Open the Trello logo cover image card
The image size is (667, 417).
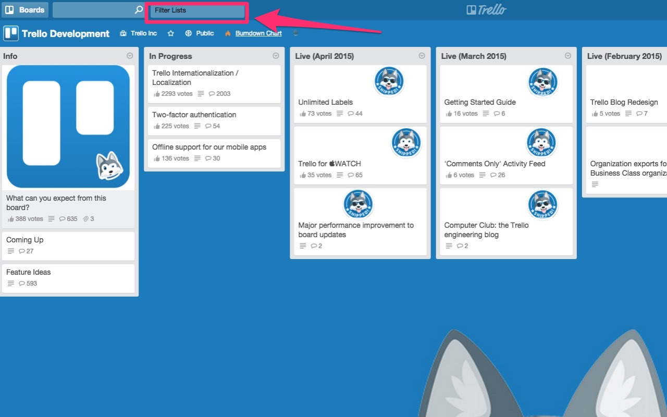coord(68,127)
